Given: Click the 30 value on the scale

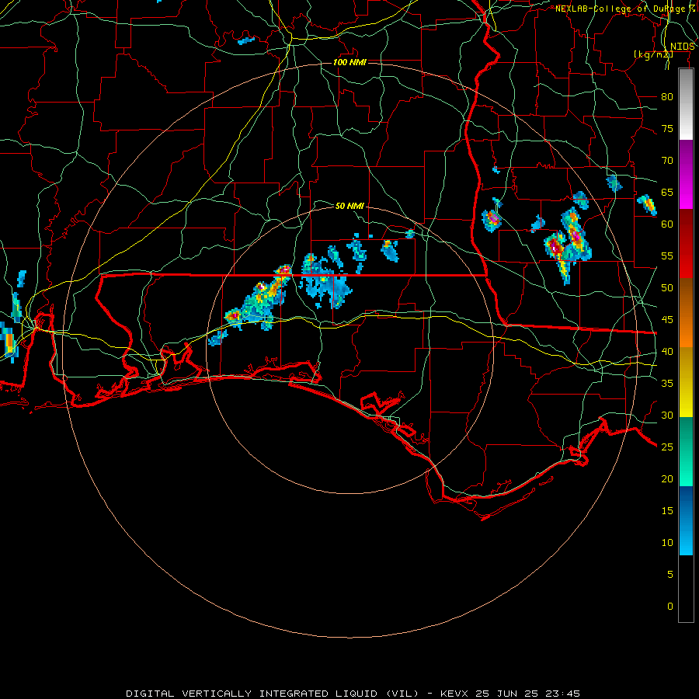Looking at the screenshot, I should (667, 415).
